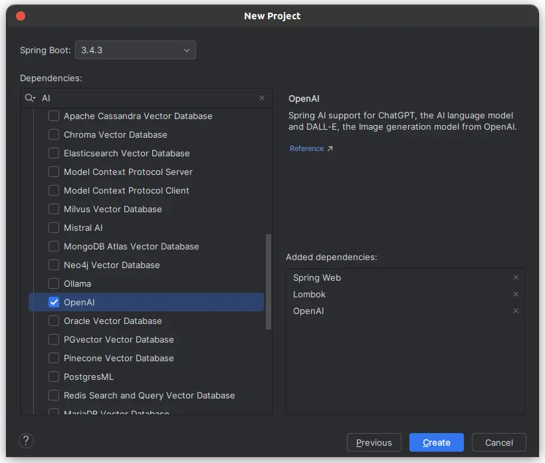Enable the Neo4j Vector Database checkbox
This screenshot has height=463, width=545.
(54, 265)
